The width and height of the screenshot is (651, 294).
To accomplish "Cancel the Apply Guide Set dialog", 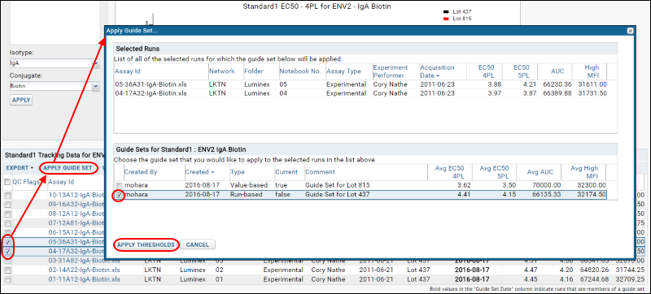I will pyautogui.click(x=197, y=244).
